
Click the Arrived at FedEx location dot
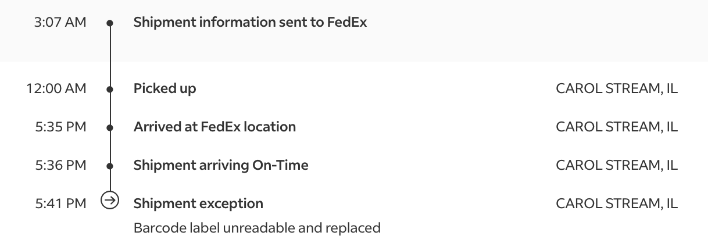(x=110, y=127)
